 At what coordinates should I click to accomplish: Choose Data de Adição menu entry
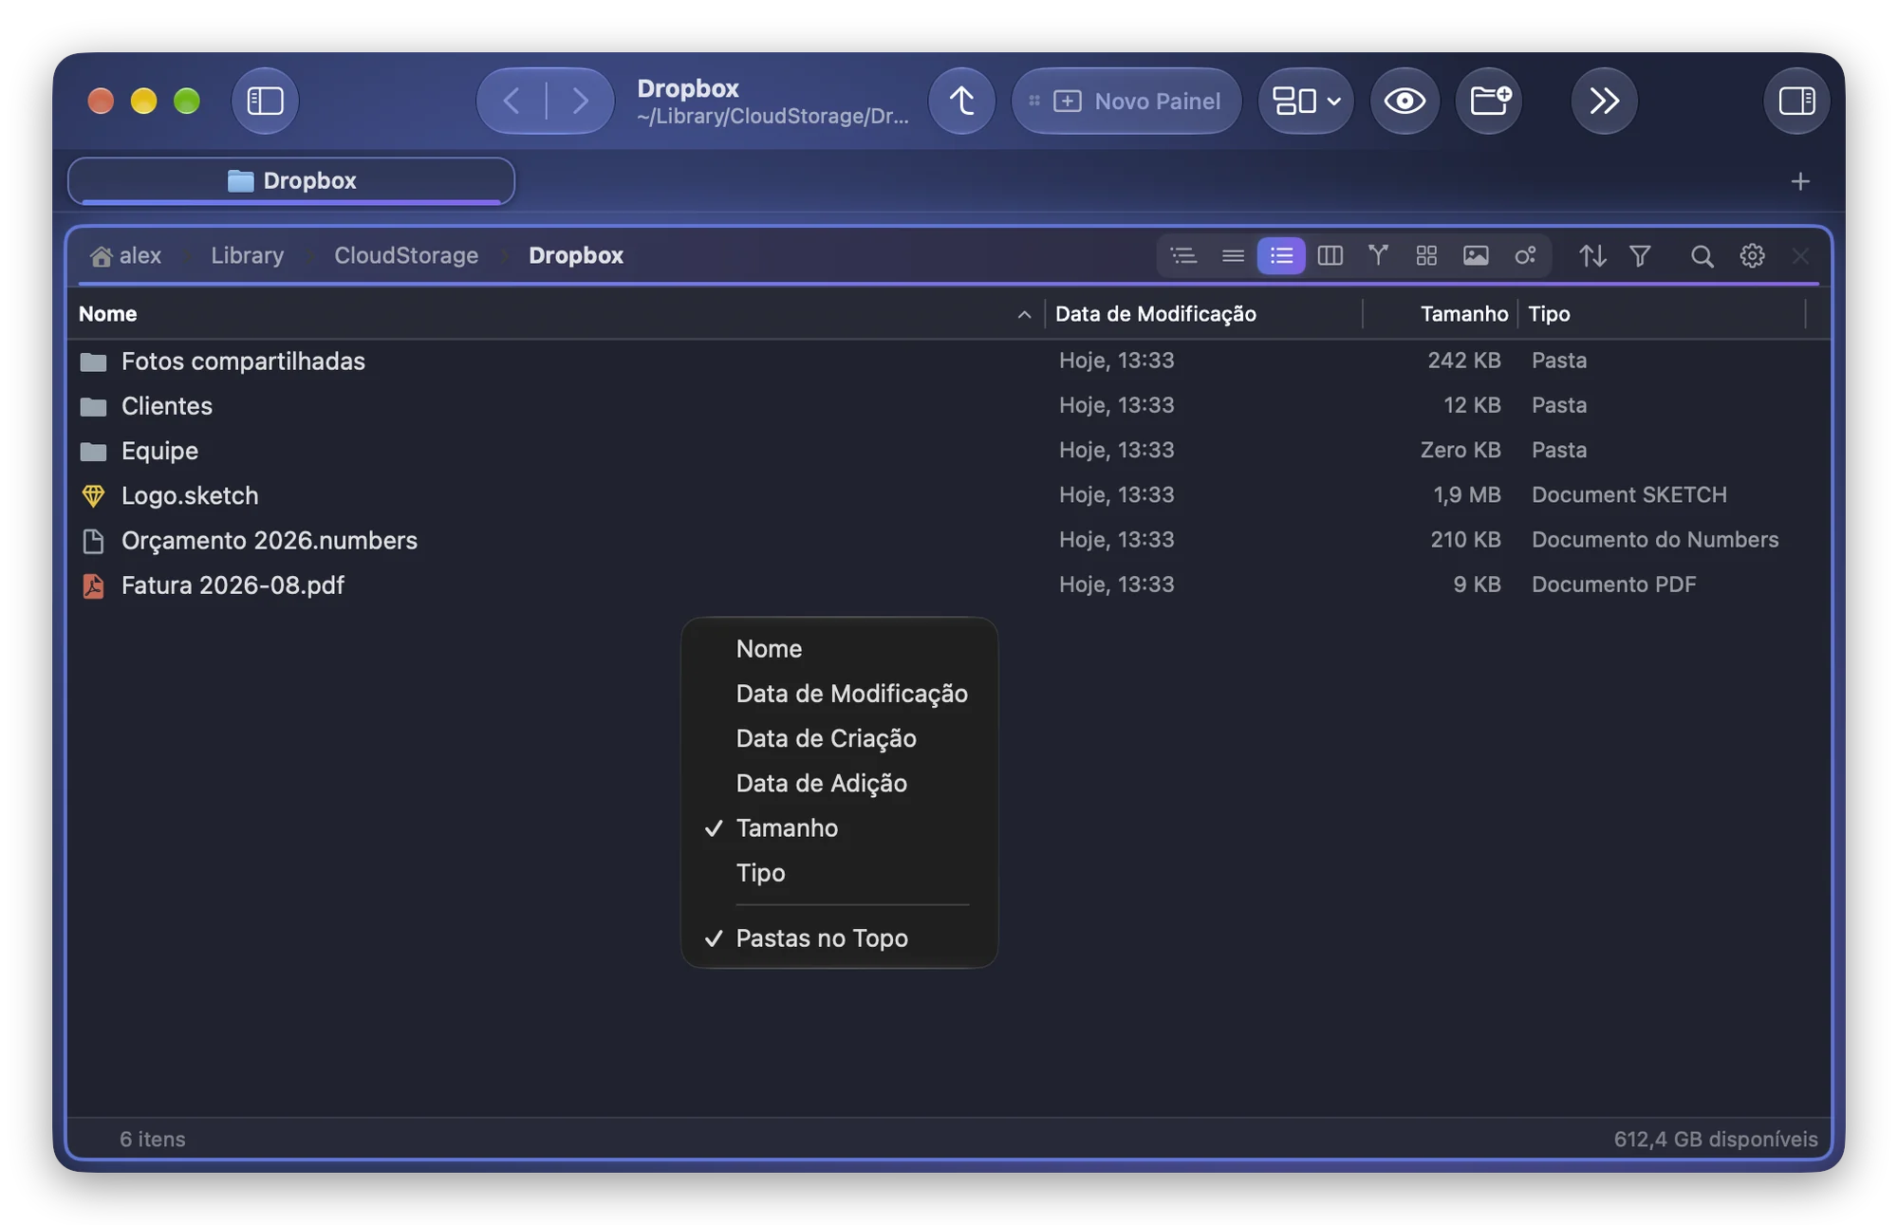click(x=839, y=783)
